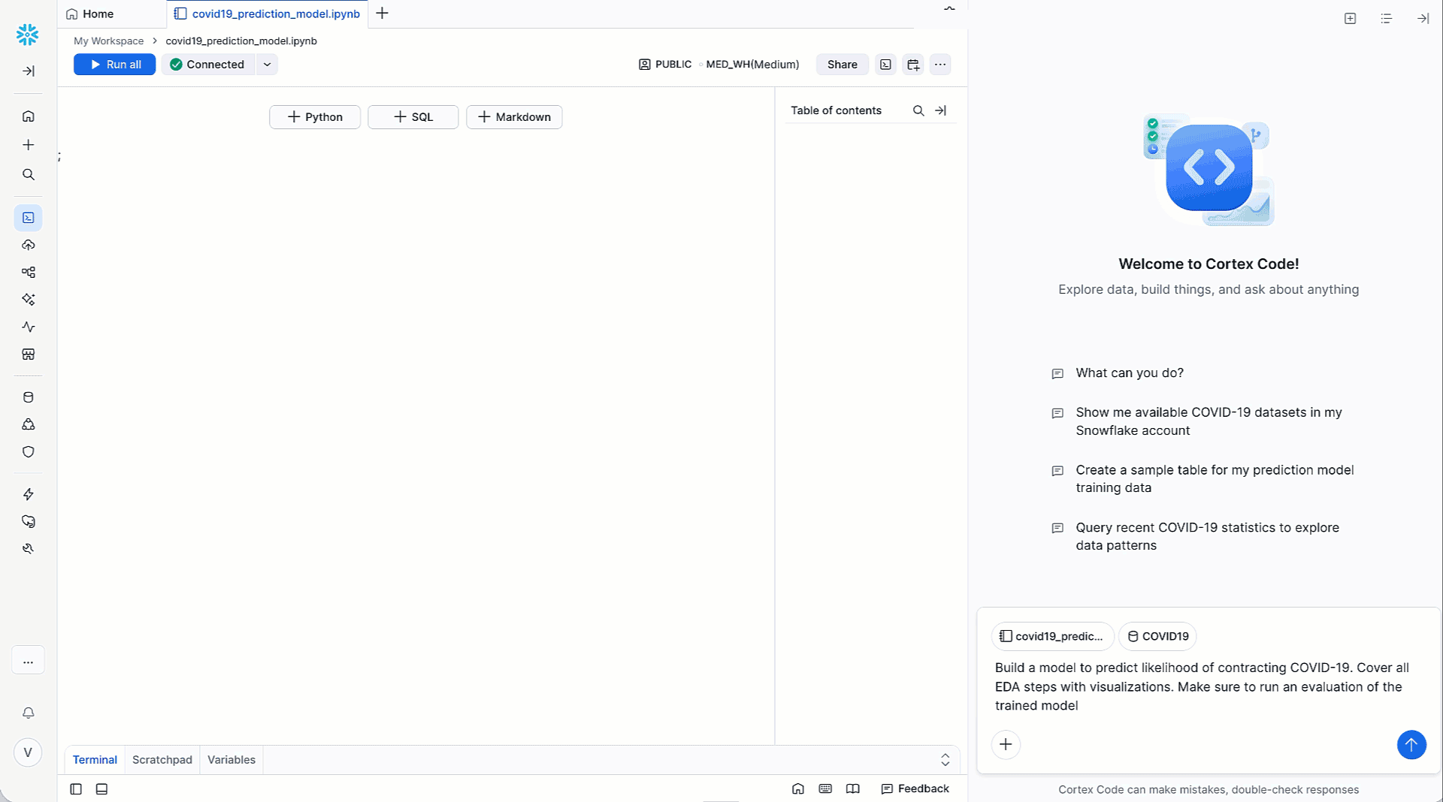Viewport: 1443px width, 802px height.
Task: Toggle the left panel visibility in the status bar
Action: pyautogui.click(x=75, y=789)
